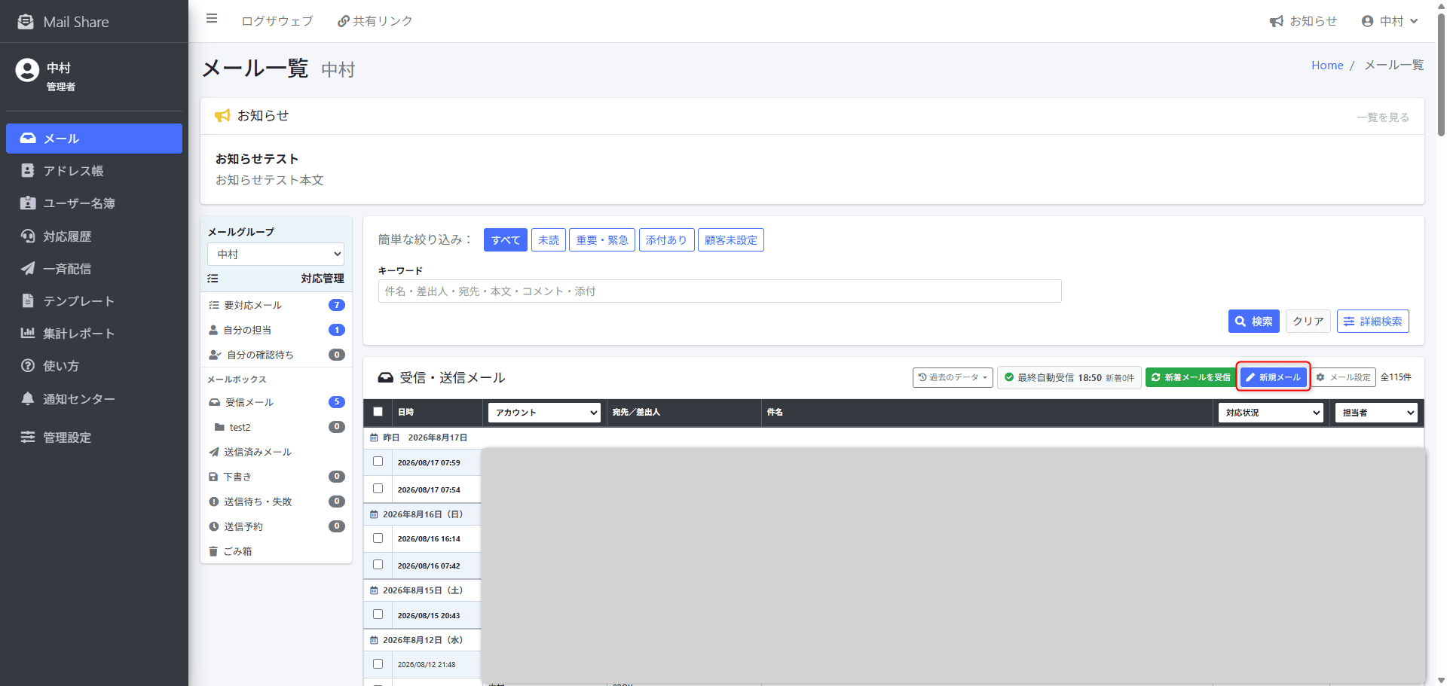
Task: Open 一斉配信 from the sidebar
Action: 94,269
